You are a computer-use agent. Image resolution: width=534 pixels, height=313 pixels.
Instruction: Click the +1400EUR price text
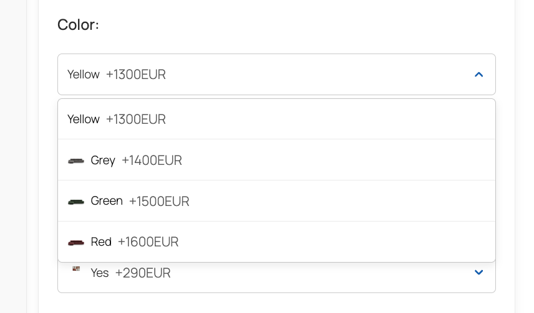pyautogui.click(x=152, y=161)
